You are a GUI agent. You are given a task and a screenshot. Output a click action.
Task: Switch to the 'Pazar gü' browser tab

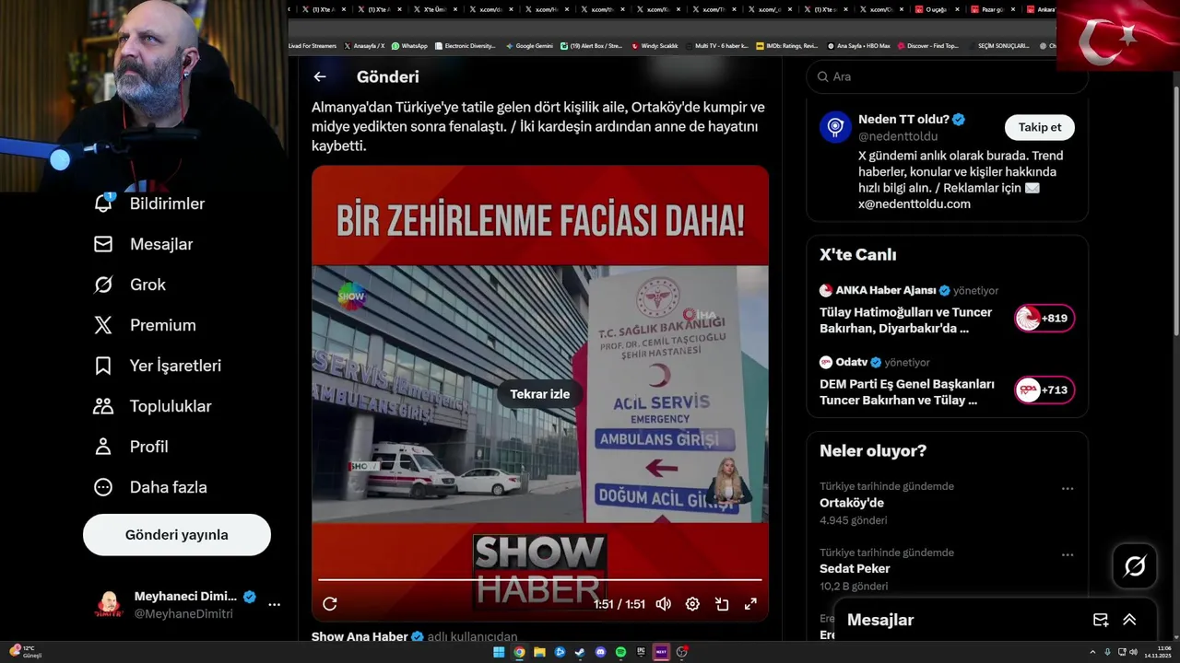pos(992,9)
